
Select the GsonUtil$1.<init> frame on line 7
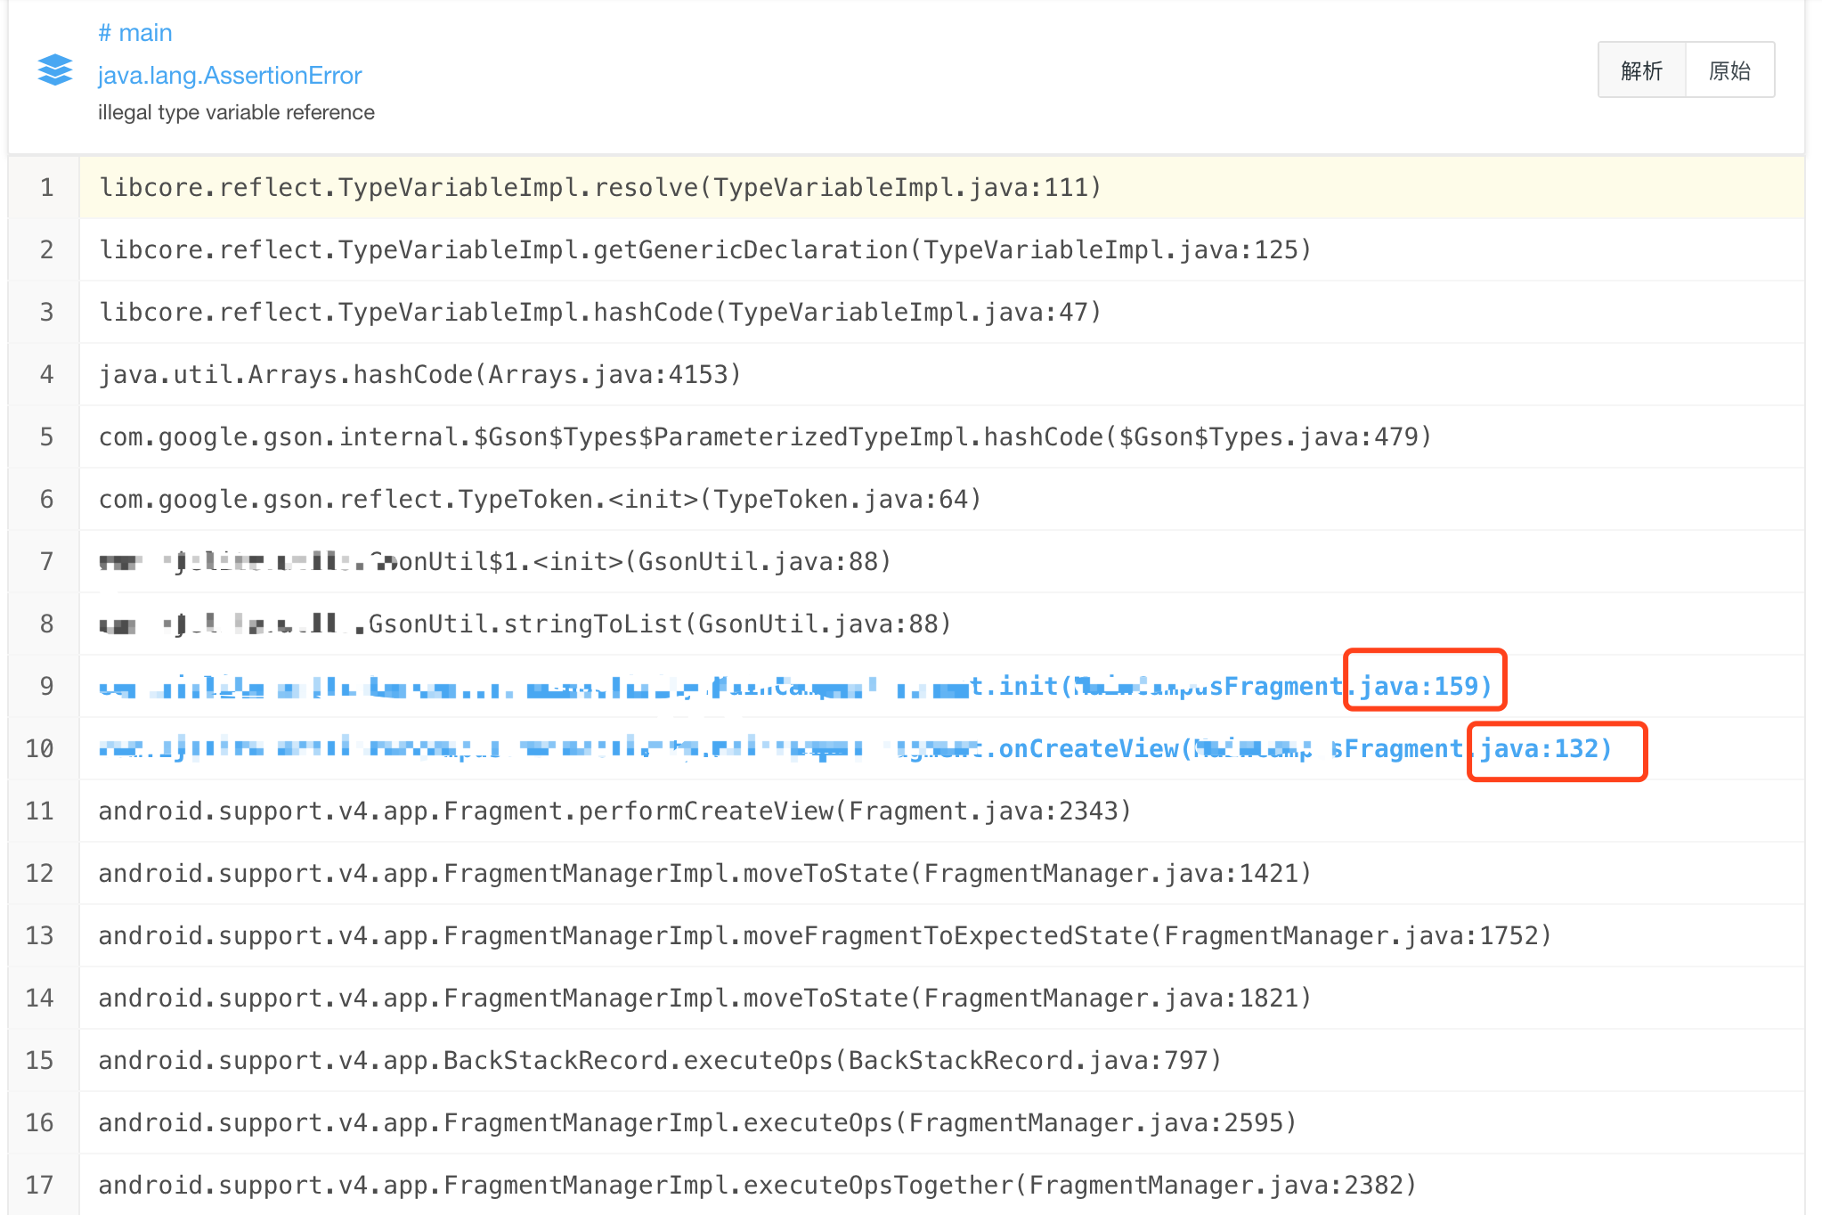pyautogui.click(x=494, y=561)
